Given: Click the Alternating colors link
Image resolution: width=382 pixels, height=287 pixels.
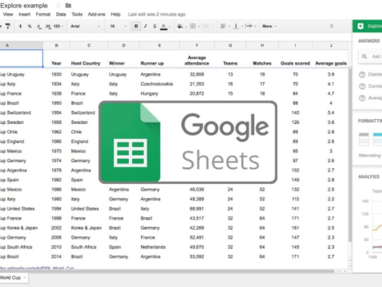Looking at the screenshot, I should [370, 155].
